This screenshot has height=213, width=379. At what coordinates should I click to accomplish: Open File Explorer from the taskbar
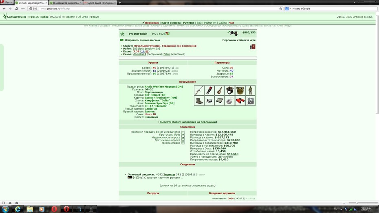click(x=30, y=209)
